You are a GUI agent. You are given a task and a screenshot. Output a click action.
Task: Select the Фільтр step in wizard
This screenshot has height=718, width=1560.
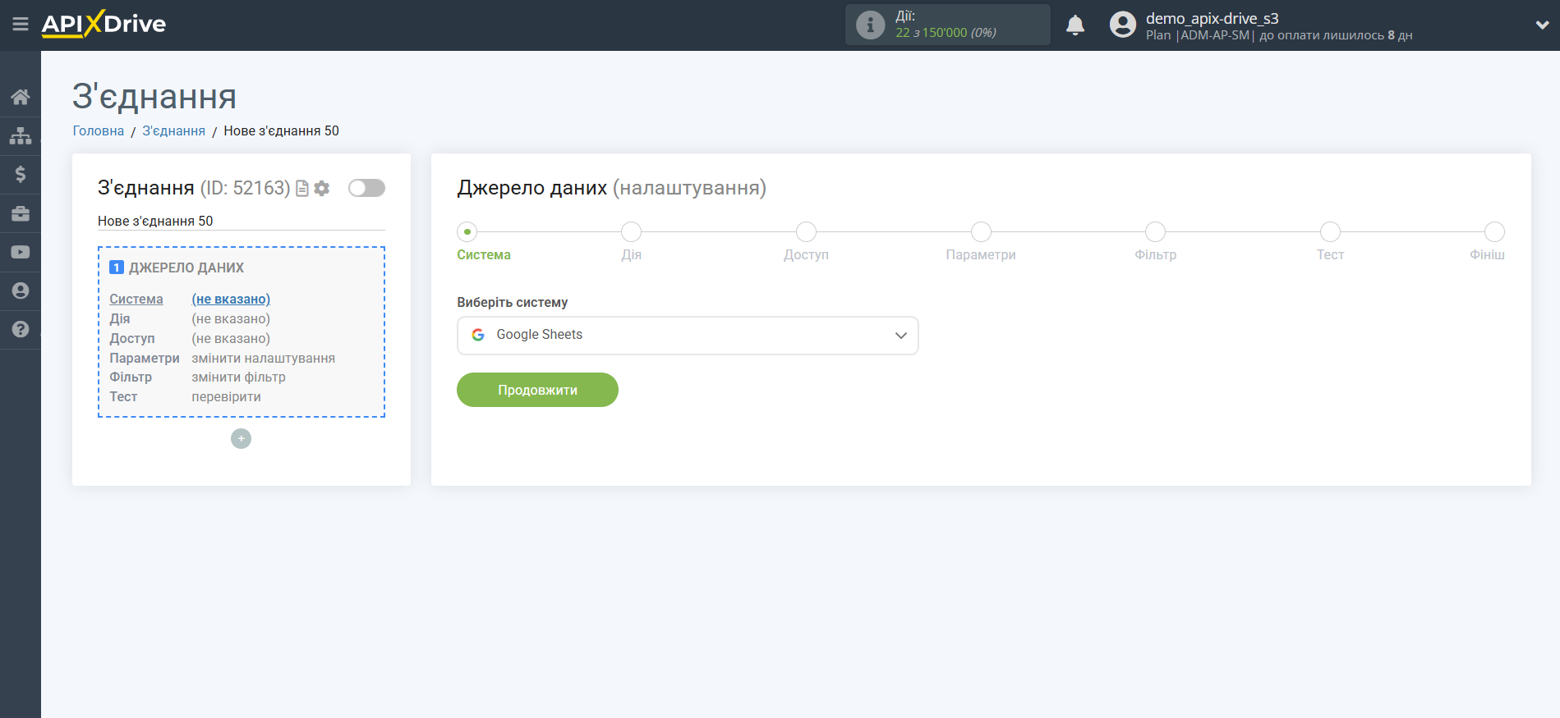(x=1155, y=232)
